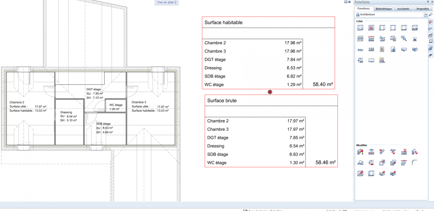Select the 123 dimension tool in Créer
Screen dimensions: 434x211
point(371,49)
